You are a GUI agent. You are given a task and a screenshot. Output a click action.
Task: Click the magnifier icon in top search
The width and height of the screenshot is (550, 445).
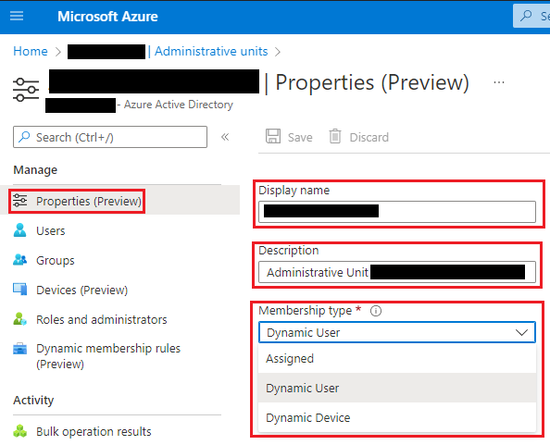coord(526,16)
